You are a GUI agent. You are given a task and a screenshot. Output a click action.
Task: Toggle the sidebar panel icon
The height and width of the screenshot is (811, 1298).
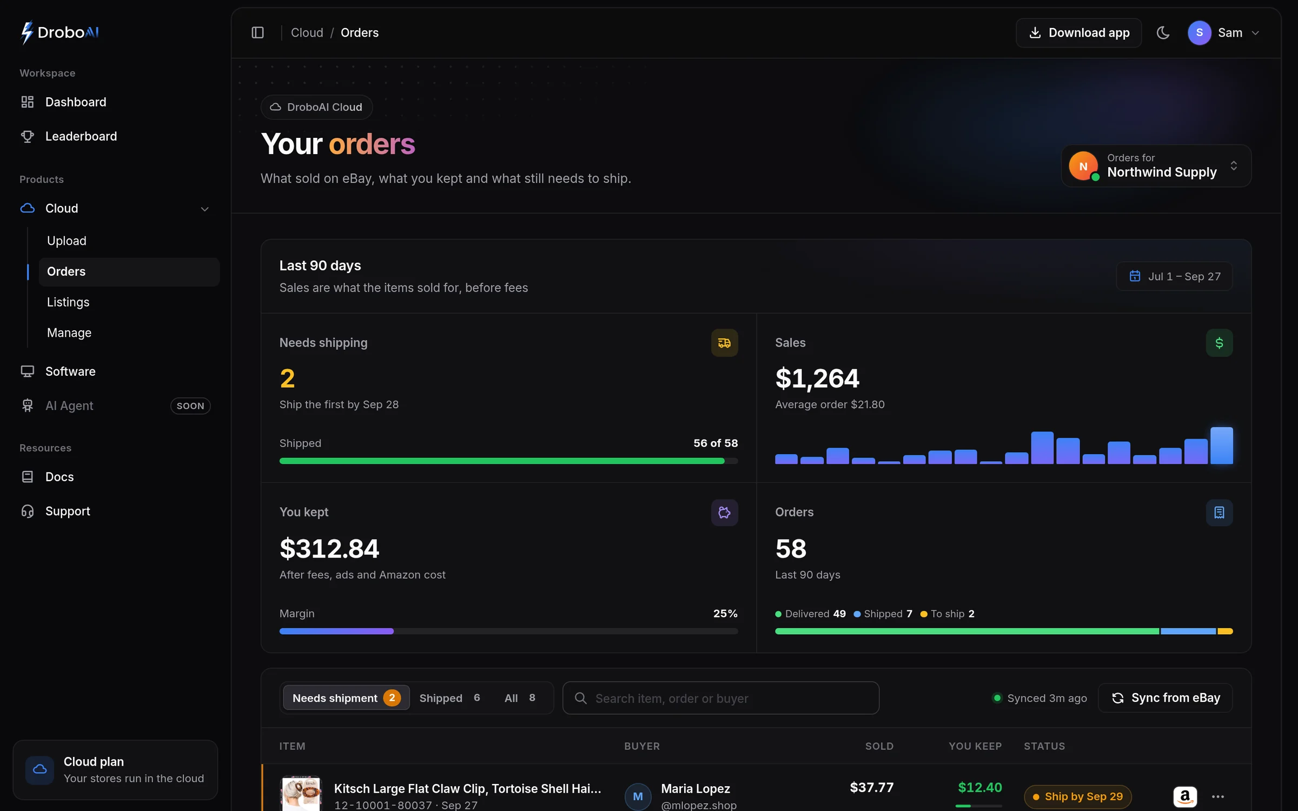click(257, 32)
